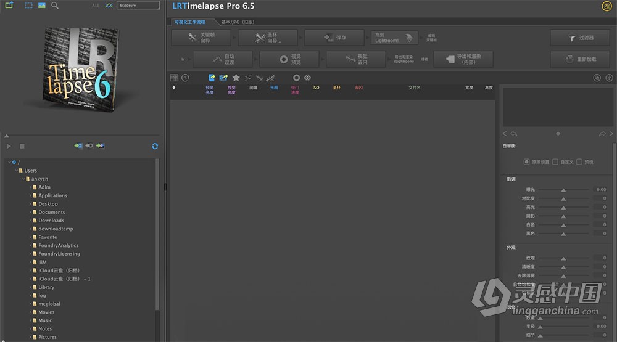This screenshot has width=617, height=342.
Task: Open the 过滤器 filter button
Action: (580, 38)
